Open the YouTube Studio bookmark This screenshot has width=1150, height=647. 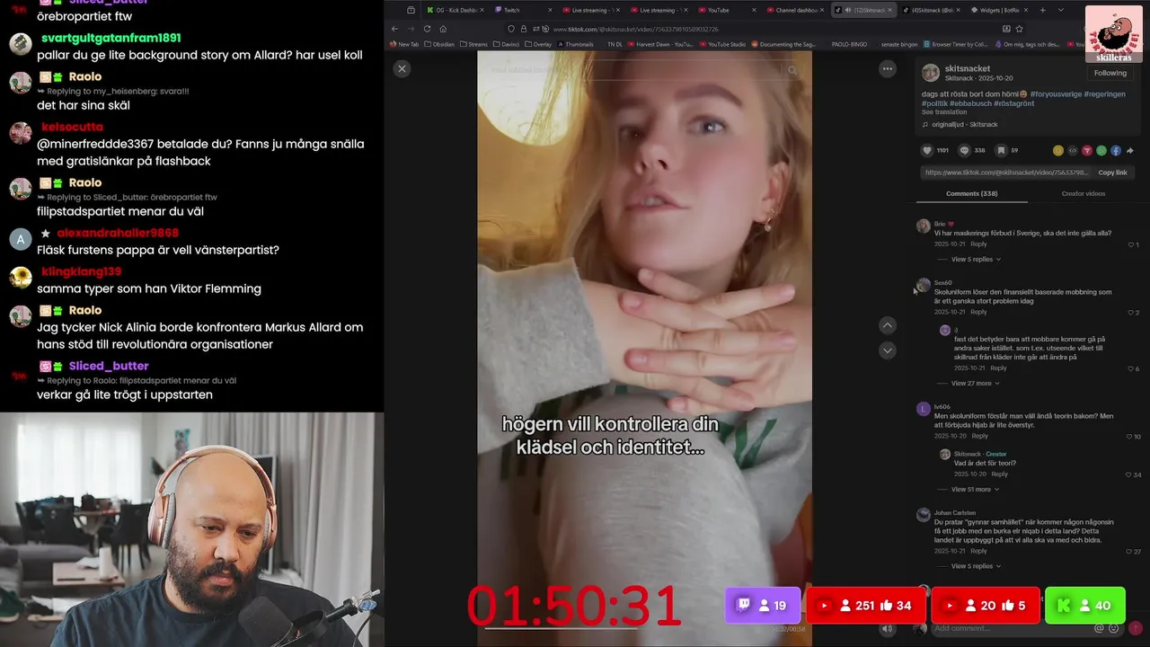tap(722, 43)
